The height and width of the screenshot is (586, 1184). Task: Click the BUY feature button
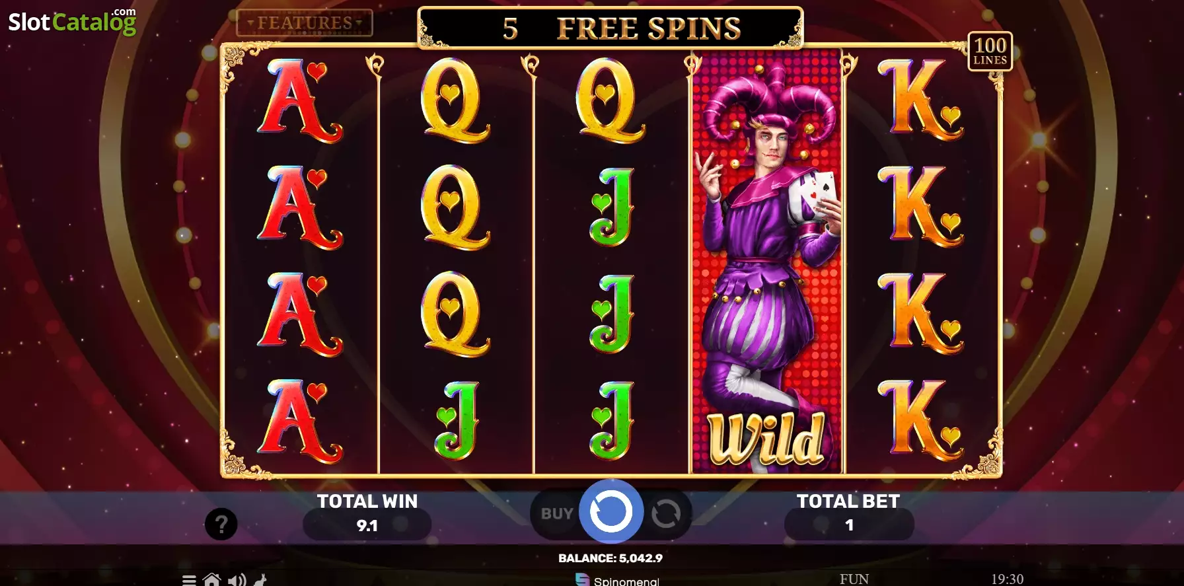(x=557, y=513)
